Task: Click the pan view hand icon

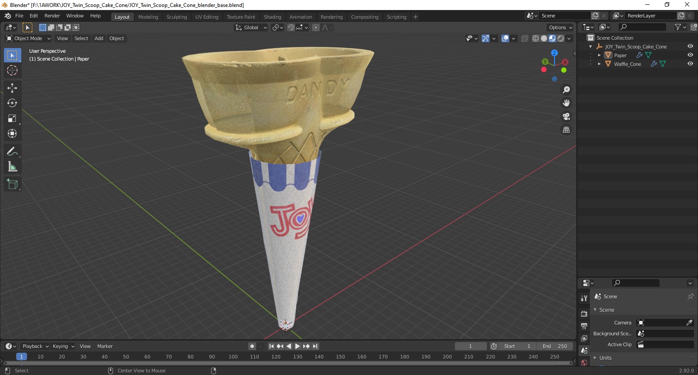Action: point(566,103)
